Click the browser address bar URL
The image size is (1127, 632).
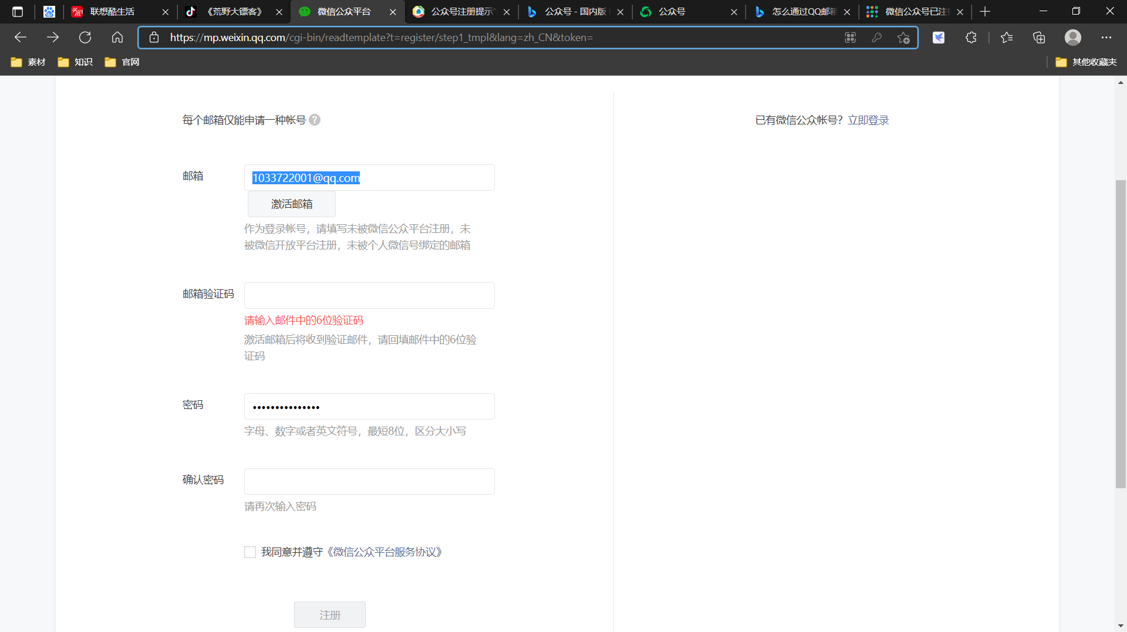click(382, 38)
